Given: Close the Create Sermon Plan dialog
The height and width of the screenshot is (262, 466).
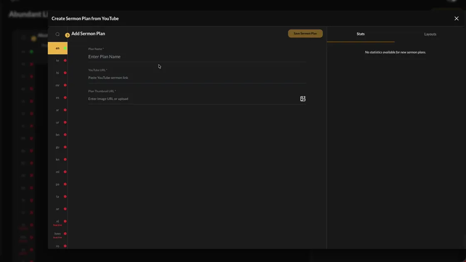Looking at the screenshot, I should (456, 18).
